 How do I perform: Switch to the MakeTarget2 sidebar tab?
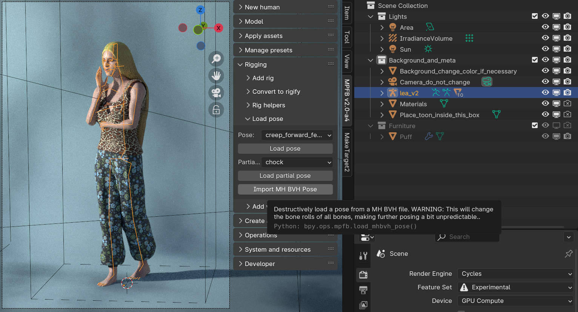click(347, 152)
